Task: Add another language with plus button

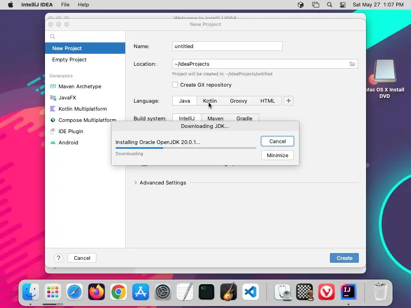Action: pos(289,101)
